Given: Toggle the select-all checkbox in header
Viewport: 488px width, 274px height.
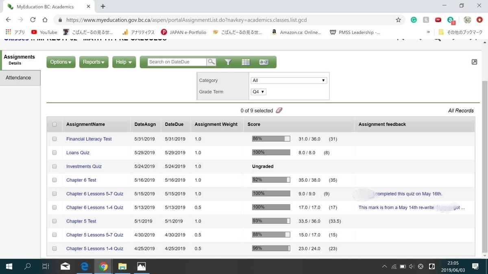Looking at the screenshot, I should coord(54,125).
